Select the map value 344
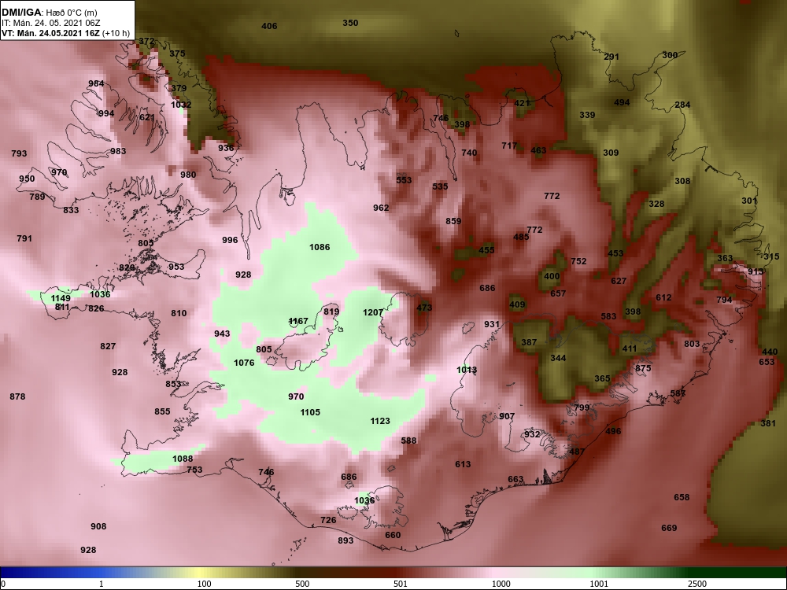 (558, 358)
